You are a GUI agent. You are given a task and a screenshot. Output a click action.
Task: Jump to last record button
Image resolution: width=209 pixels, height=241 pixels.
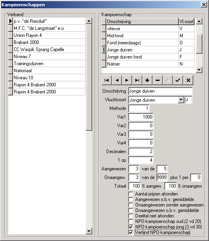pos(137,80)
